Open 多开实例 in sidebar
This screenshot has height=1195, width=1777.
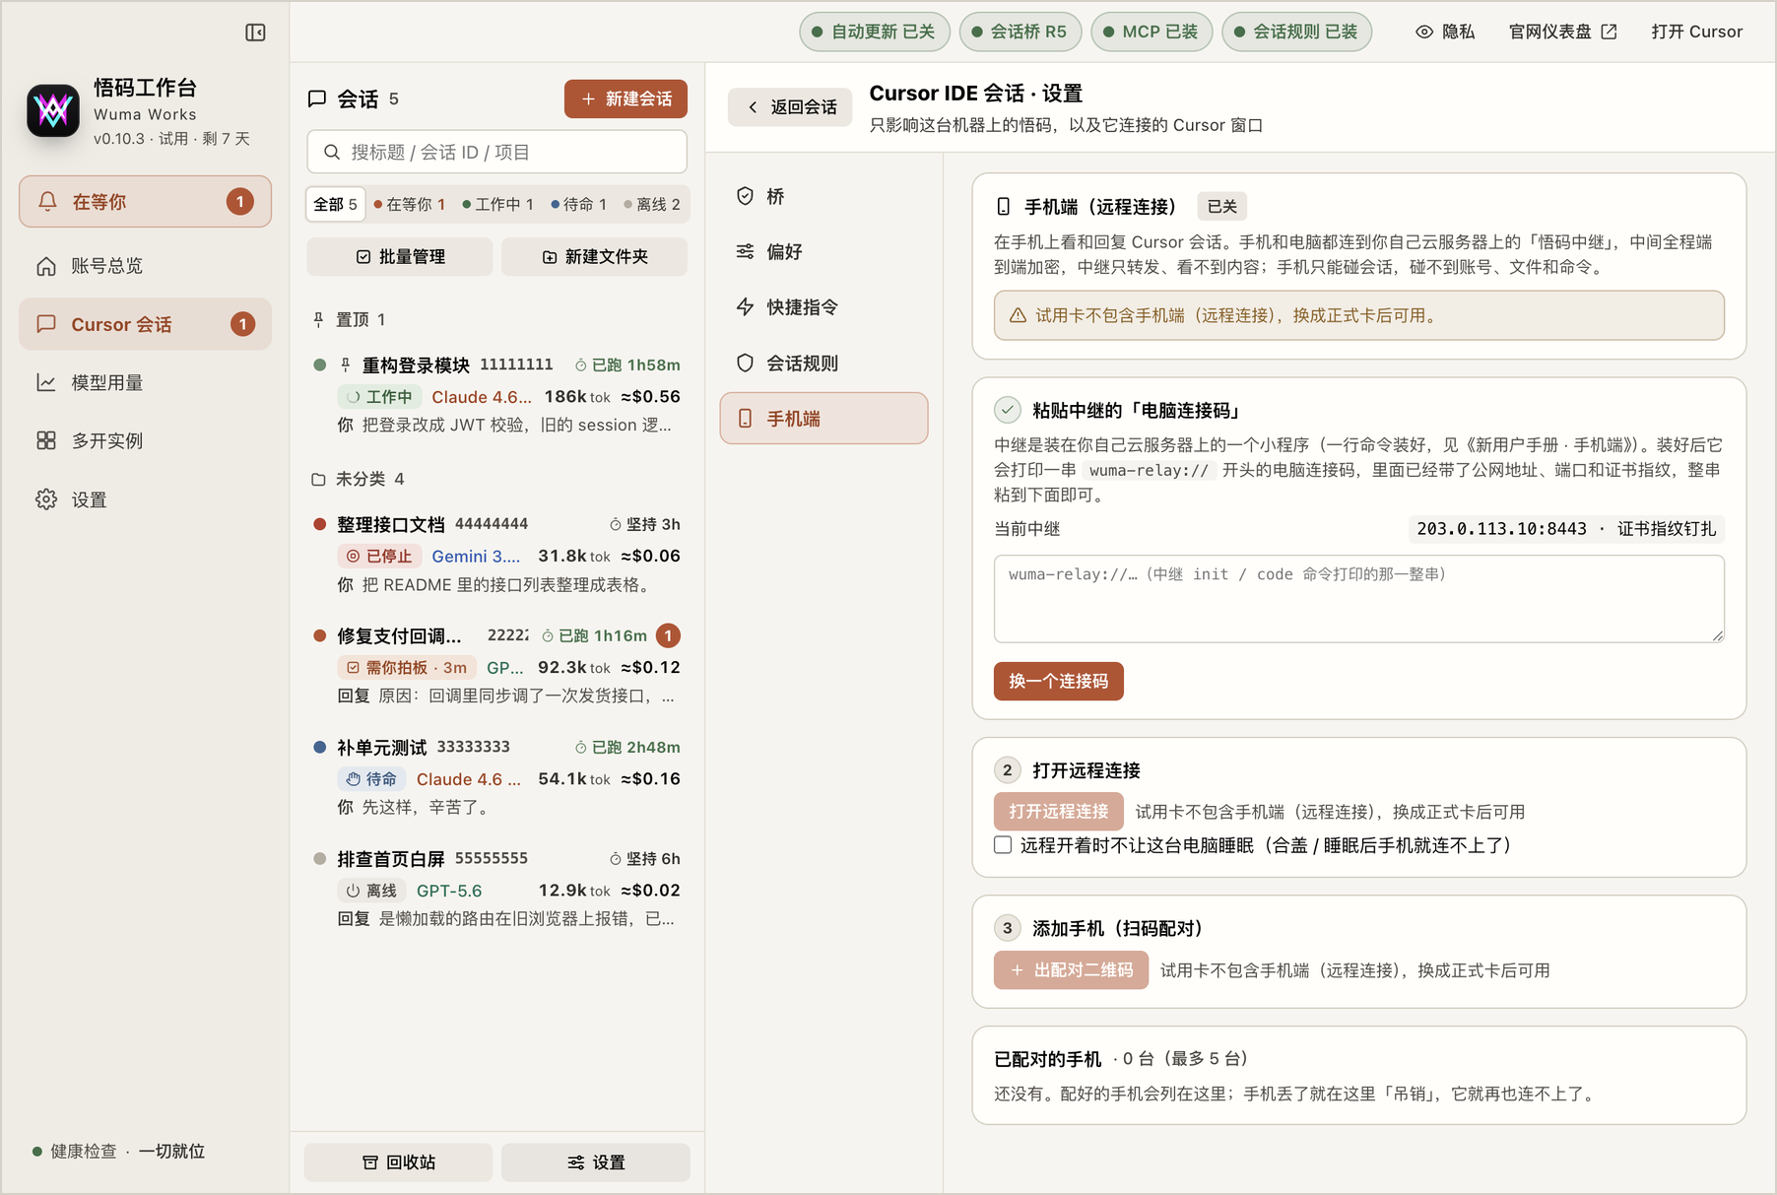point(145,440)
